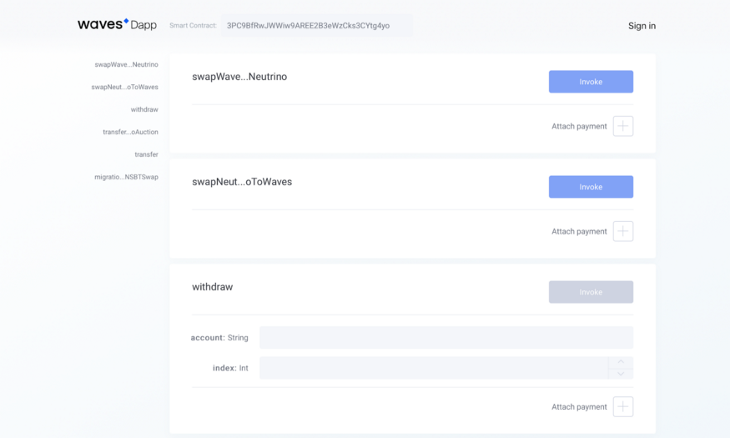Add payment under swapNeut...oToWaves with plus icon
The image size is (730, 438).
(623, 231)
